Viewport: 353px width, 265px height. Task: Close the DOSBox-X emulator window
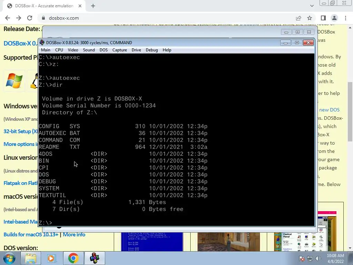pyautogui.click(x=308, y=42)
